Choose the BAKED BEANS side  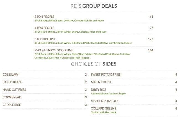[12, 82]
